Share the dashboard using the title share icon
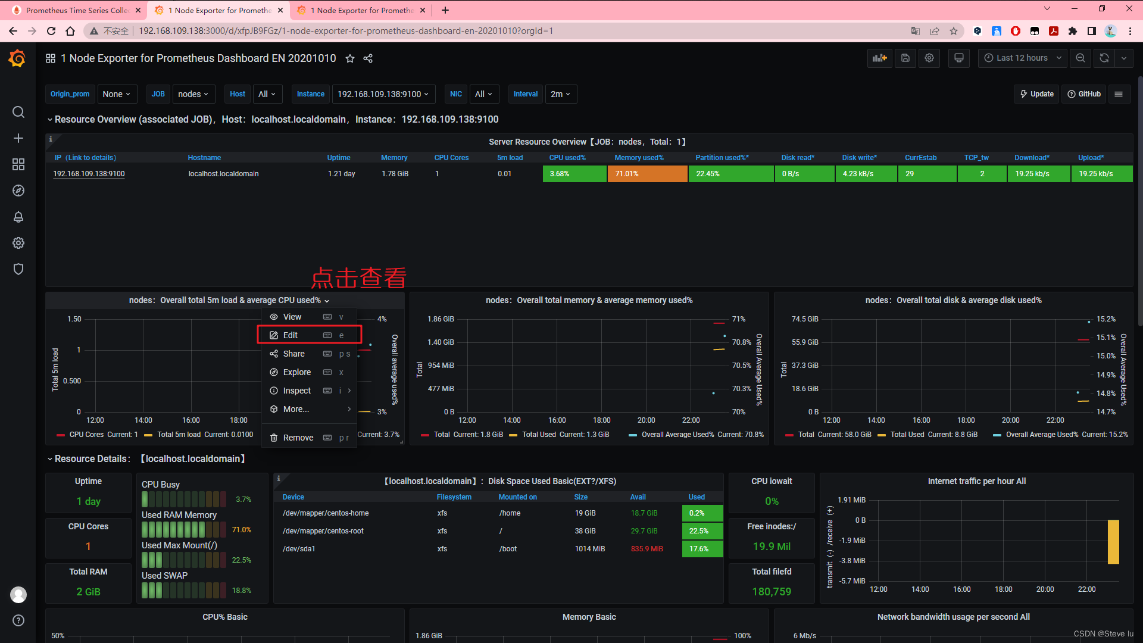The height and width of the screenshot is (643, 1143). pyautogui.click(x=368, y=58)
